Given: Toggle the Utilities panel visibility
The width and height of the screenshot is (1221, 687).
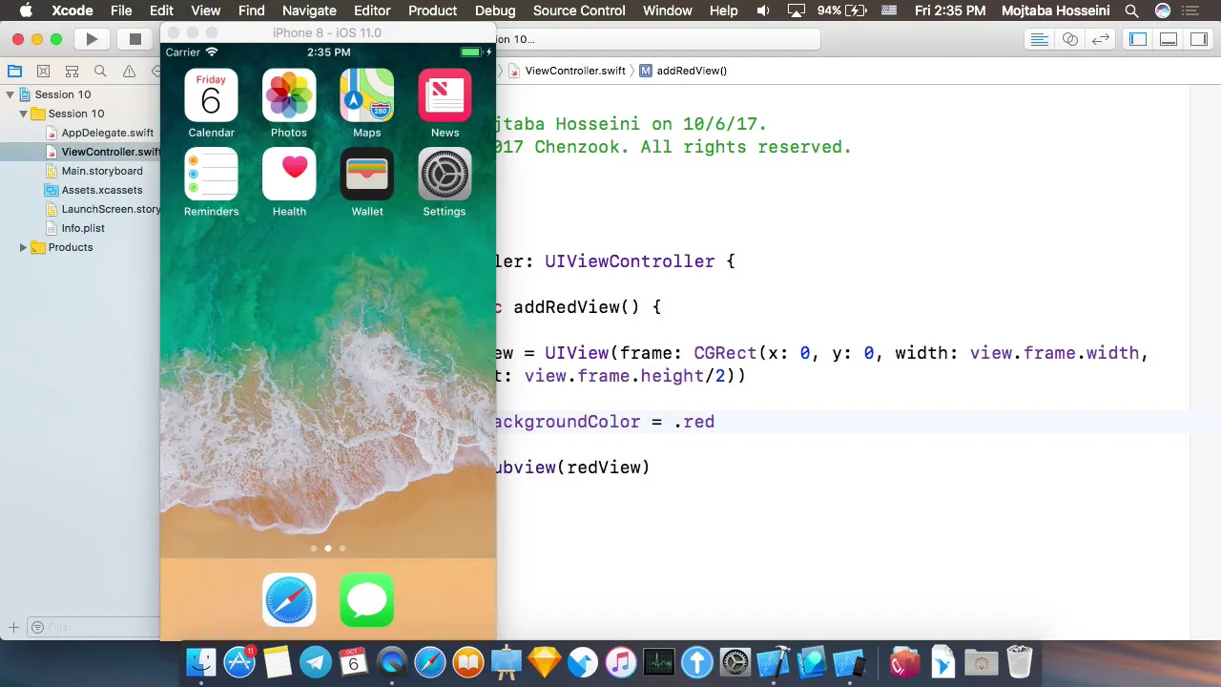Looking at the screenshot, I should tap(1199, 39).
